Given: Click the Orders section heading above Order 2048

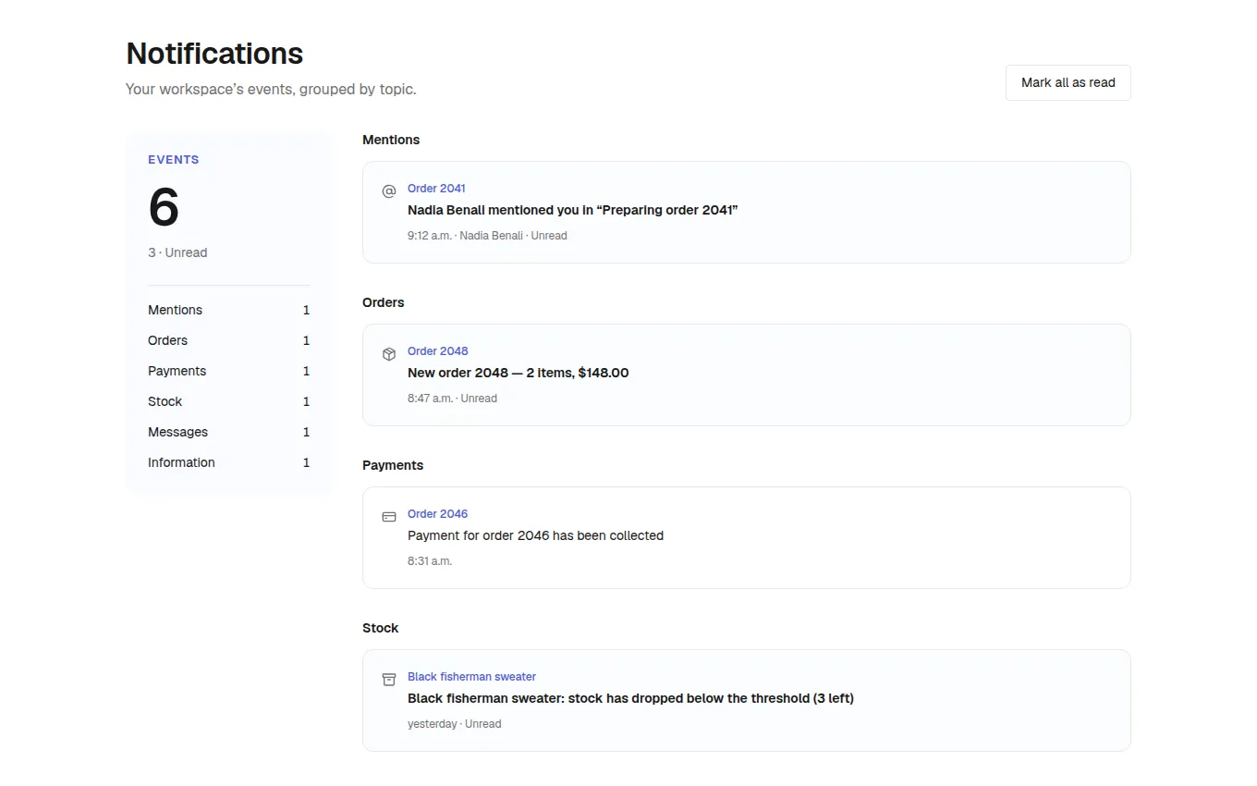Looking at the screenshot, I should pos(384,302).
